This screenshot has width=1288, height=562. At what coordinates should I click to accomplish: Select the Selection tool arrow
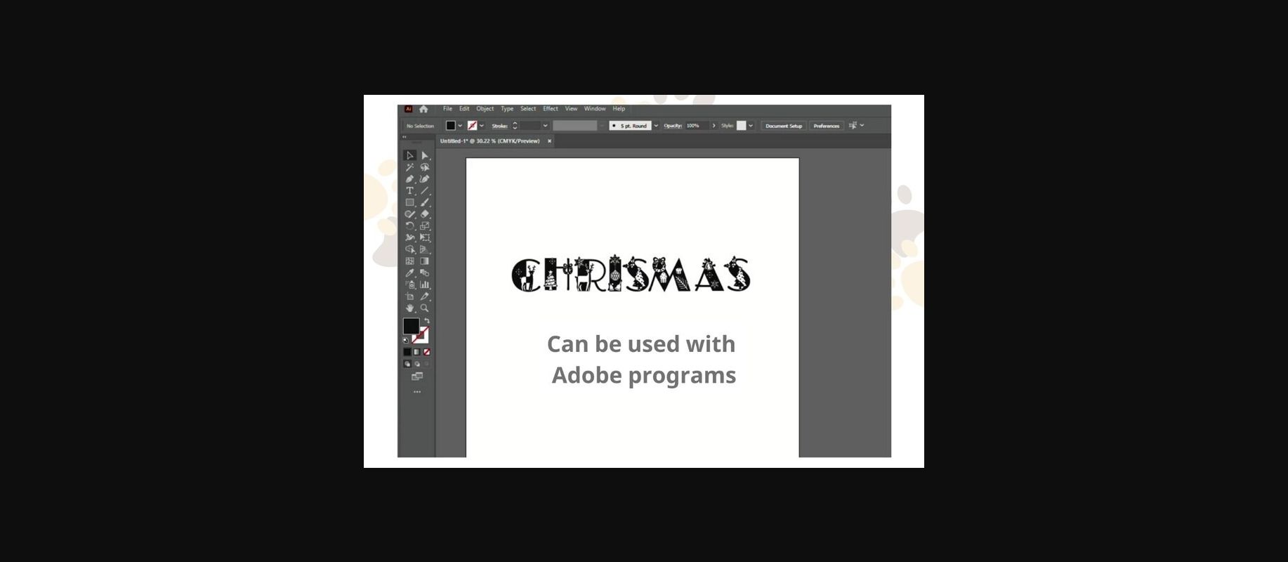pos(410,155)
